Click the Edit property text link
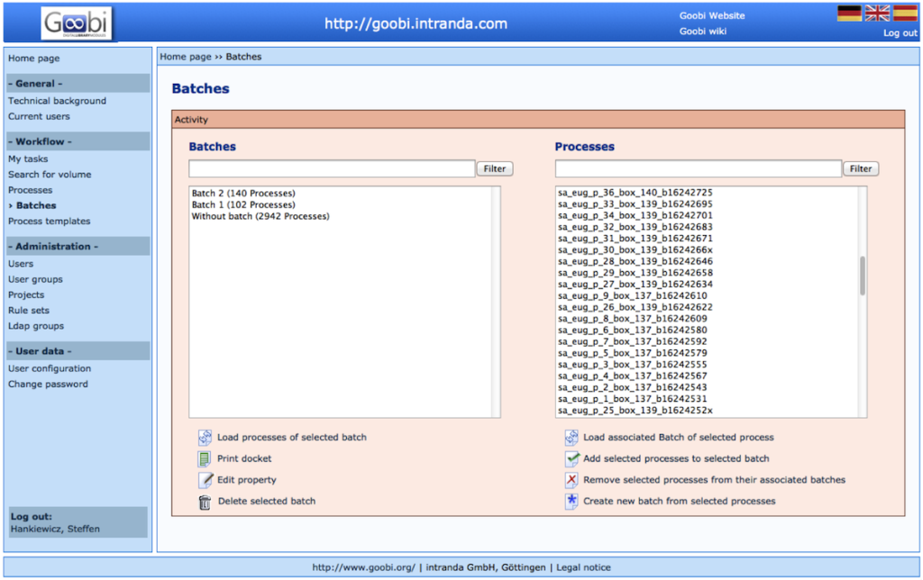 247,479
